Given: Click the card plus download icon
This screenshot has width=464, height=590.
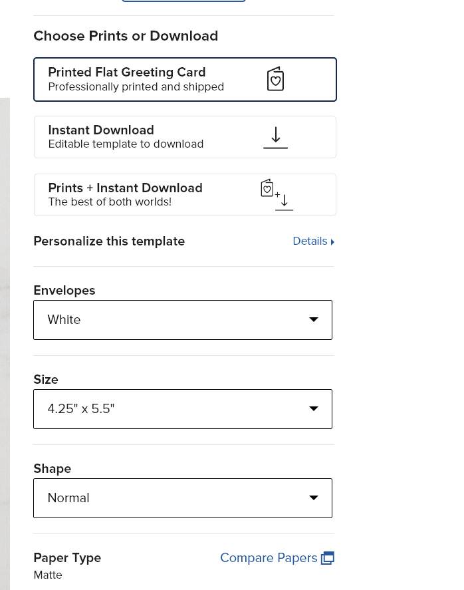Looking at the screenshot, I should [x=277, y=194].
